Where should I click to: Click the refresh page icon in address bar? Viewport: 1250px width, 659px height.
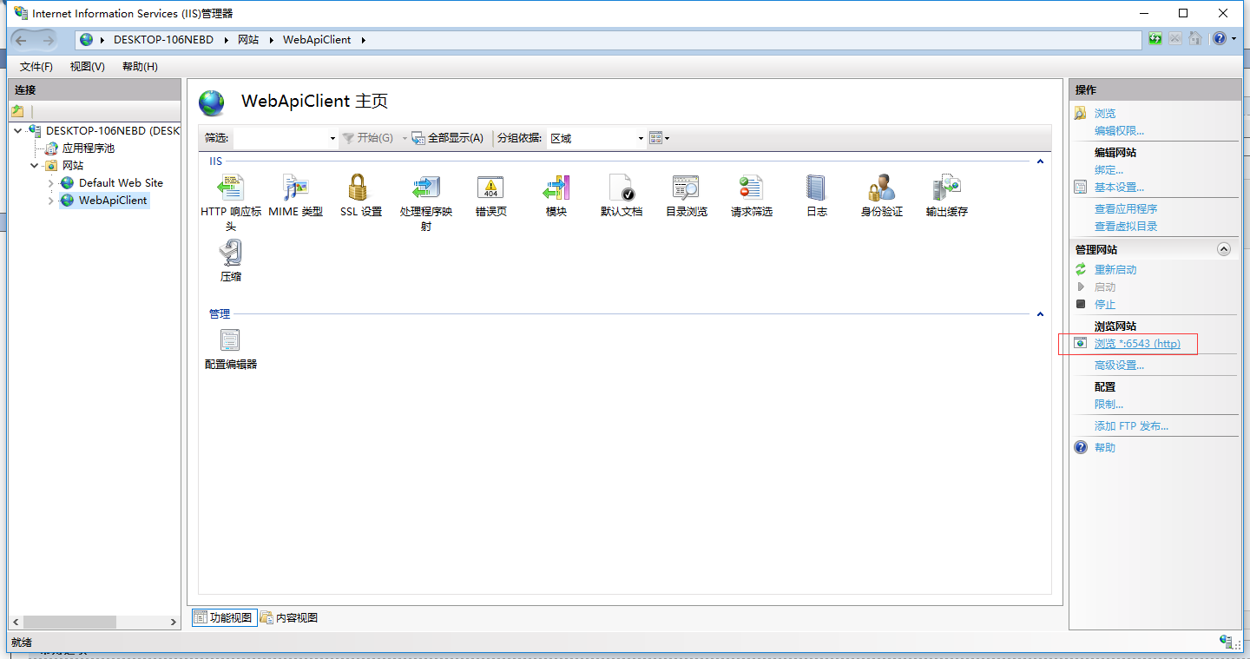pyautogui.click(x=1155, y=39)
